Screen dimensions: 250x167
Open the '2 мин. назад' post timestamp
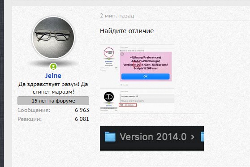(117, 16)
